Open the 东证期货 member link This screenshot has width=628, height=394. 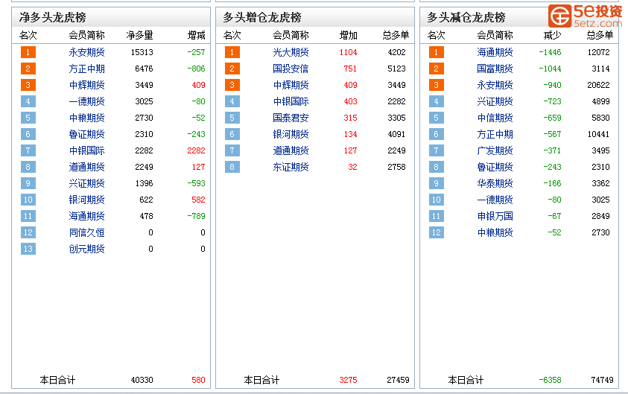pyautogui.click(x=291, y=168)
